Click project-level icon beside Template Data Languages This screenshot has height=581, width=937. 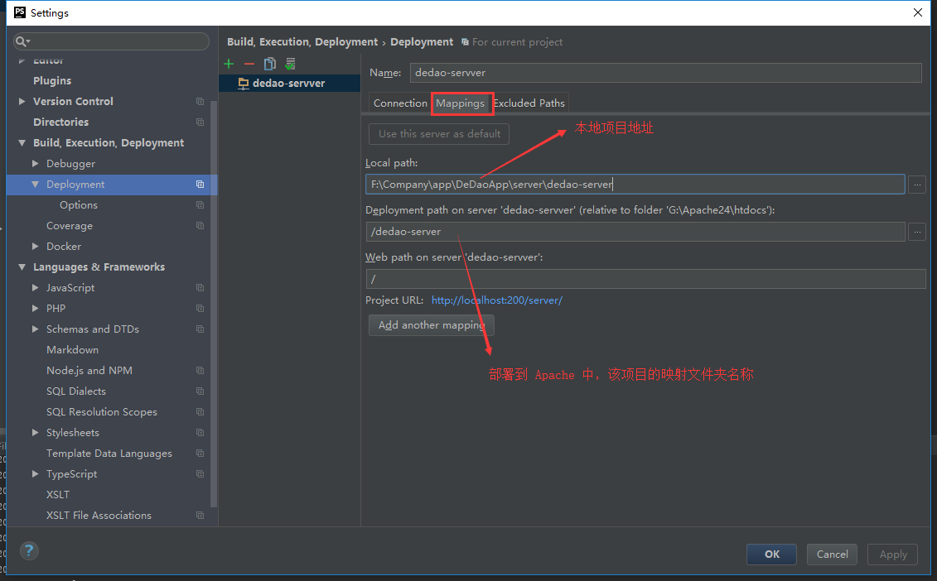click(x=200, y=454)
